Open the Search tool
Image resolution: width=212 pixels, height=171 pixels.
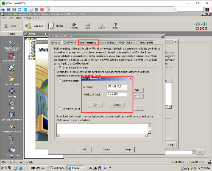101,26
